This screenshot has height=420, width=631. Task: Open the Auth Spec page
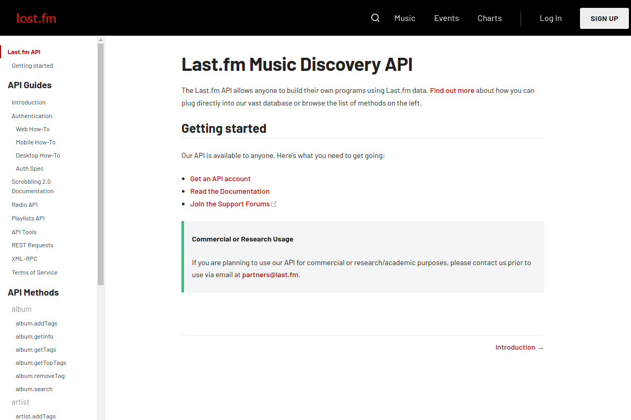point(29,169)
